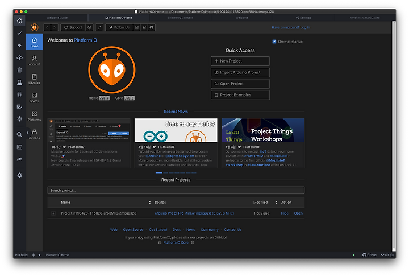
Task: Open the Community footer link
Action: (x=210, y=230)
